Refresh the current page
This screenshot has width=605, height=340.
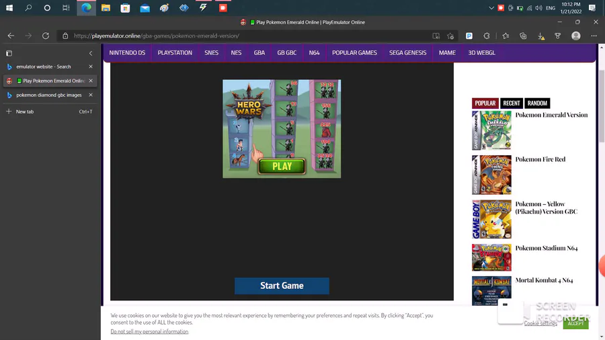click(46, 36)
